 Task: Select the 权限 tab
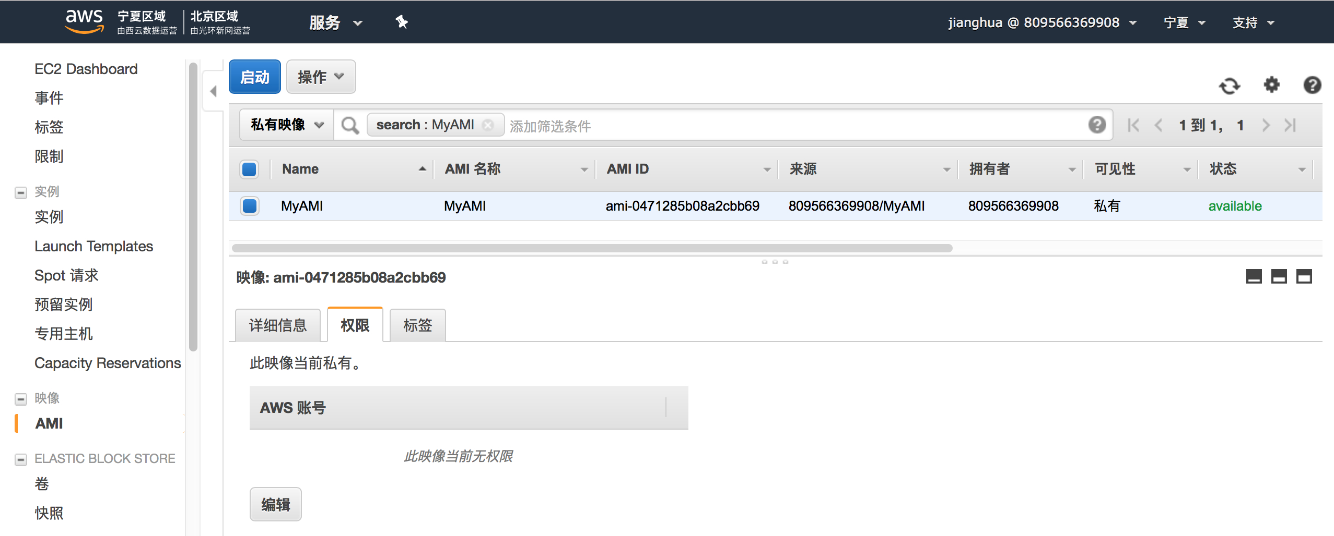355,325
